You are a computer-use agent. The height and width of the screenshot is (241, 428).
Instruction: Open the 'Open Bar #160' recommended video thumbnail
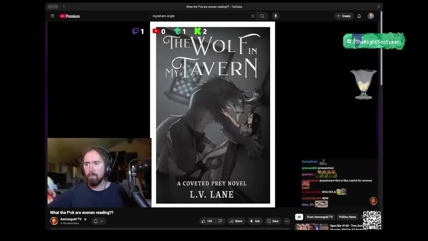[312, 227]
